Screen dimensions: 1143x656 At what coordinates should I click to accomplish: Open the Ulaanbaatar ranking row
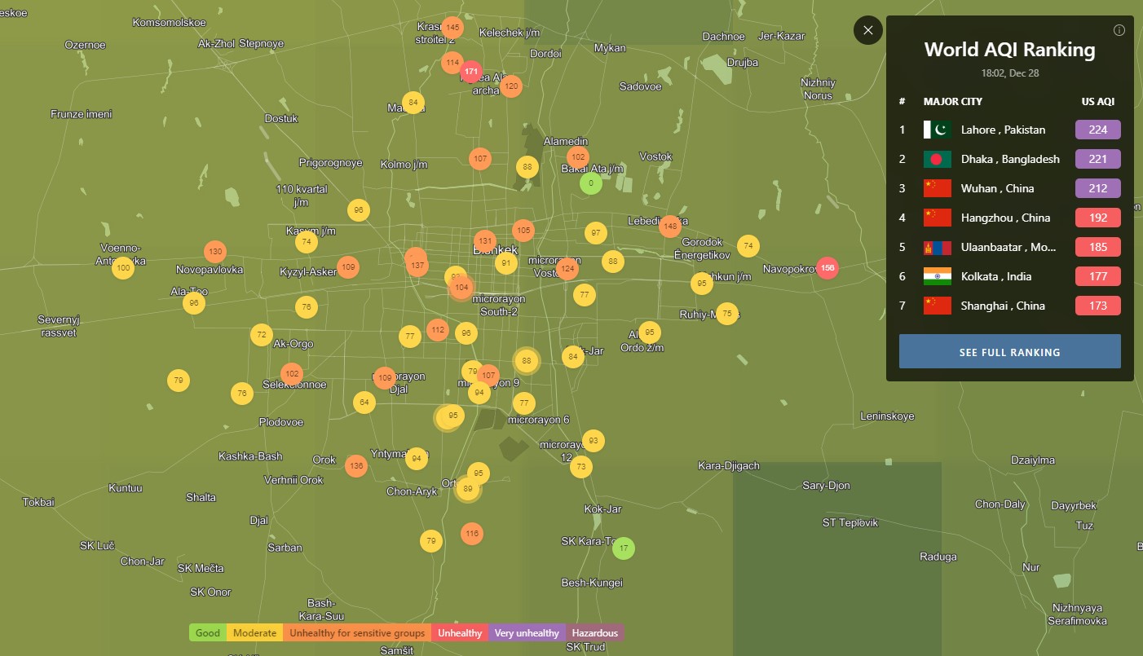pos(1008,247)
